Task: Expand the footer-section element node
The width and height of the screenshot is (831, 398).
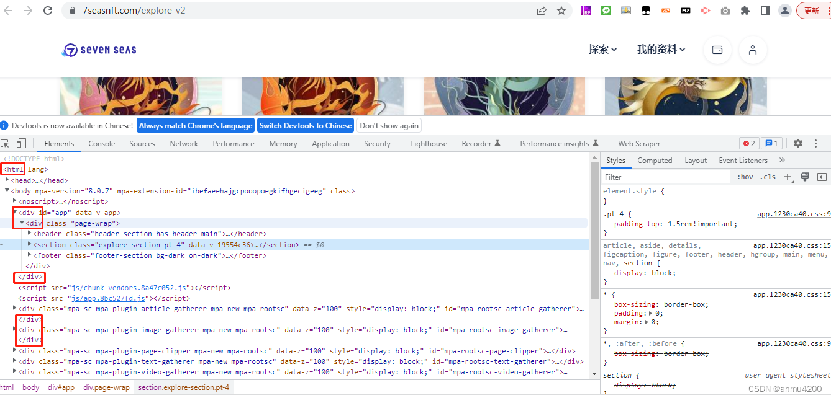Action: pyautogui.click(x=30, y=255)
